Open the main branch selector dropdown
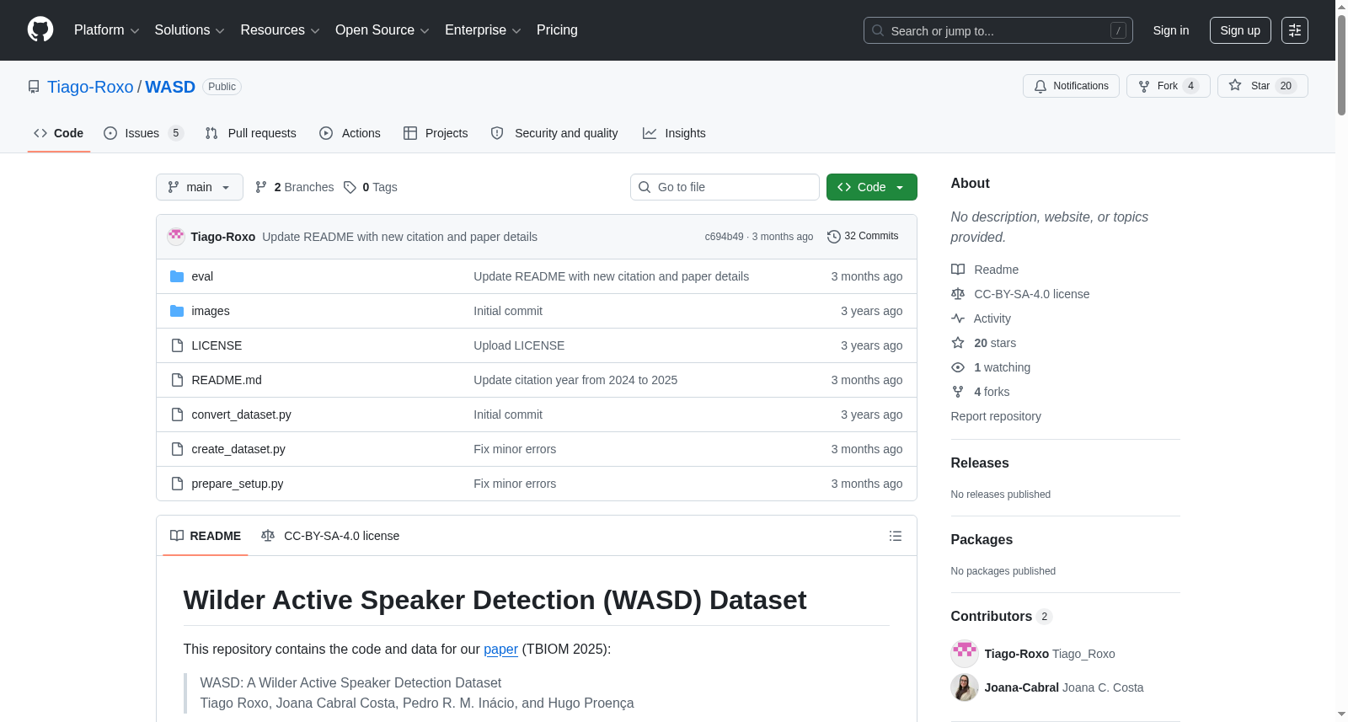The image size is (1348, 722). [200, 187]
